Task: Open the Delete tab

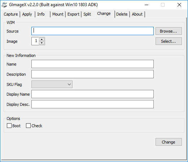Action: click(x=122, y=14)
